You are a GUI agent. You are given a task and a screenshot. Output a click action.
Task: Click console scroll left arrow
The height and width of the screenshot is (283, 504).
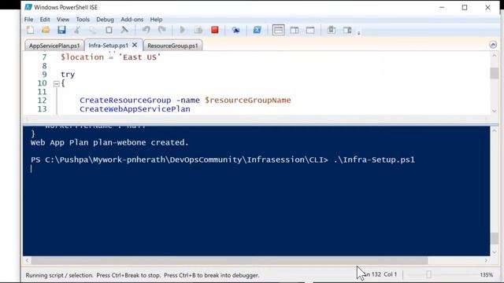pyautogui.click(x=28, y=260)
